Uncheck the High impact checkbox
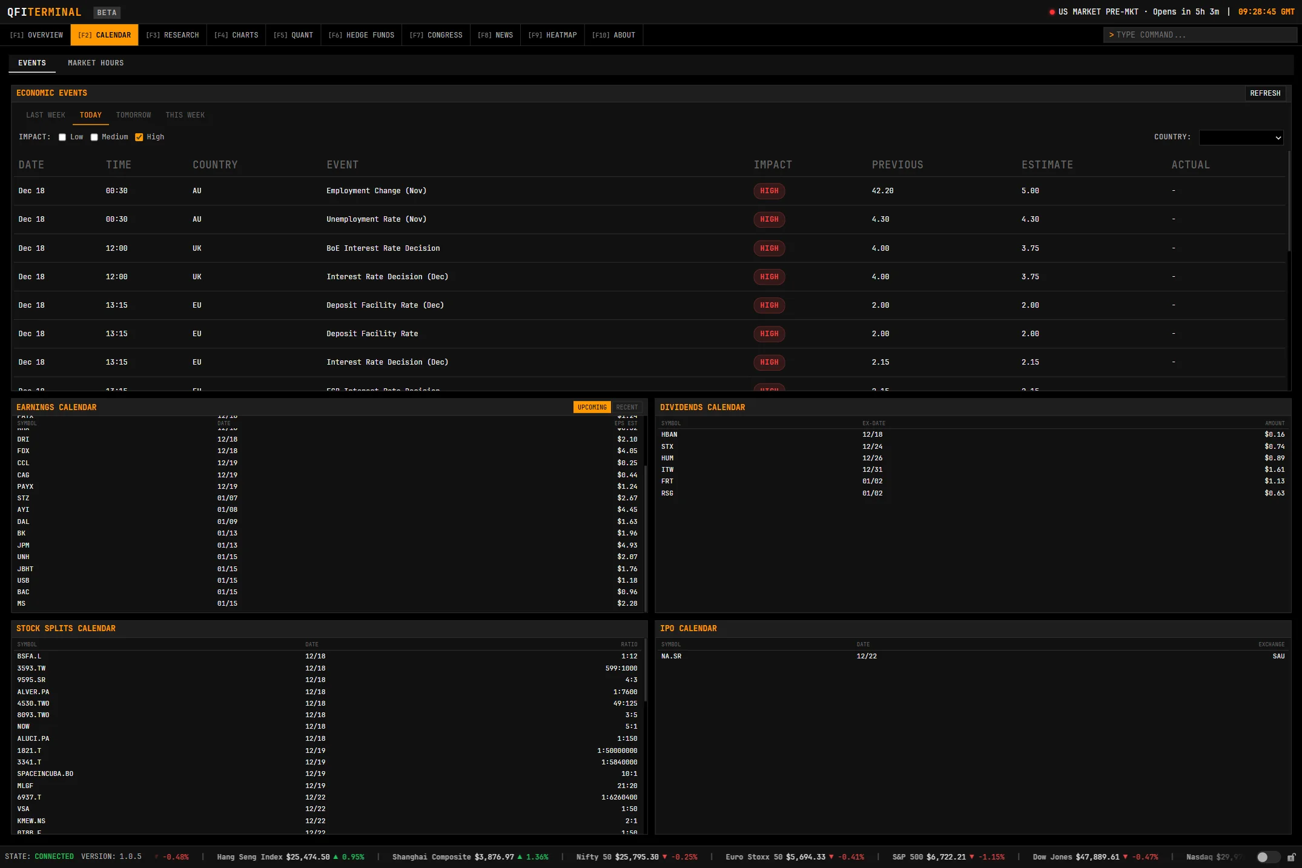Viewport: 1302px width, 868px height. [x=139, y=137]
